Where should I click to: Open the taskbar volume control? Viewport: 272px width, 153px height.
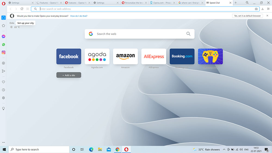[x=241, y=149]
